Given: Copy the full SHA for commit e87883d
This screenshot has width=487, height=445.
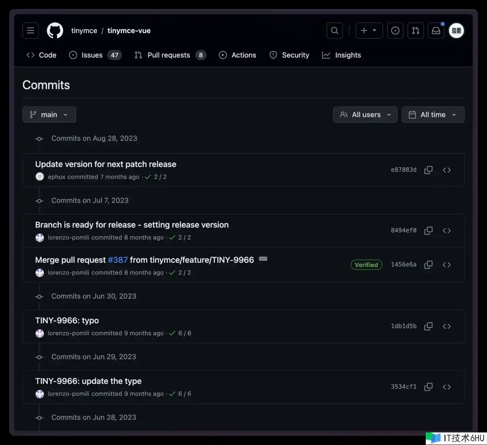Looking at the screenshot, I should tap(428, 170).
